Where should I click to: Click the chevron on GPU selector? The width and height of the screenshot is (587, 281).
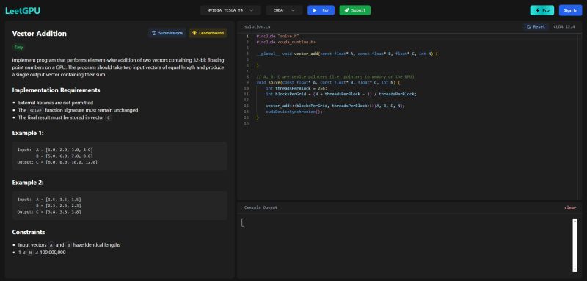251,10
